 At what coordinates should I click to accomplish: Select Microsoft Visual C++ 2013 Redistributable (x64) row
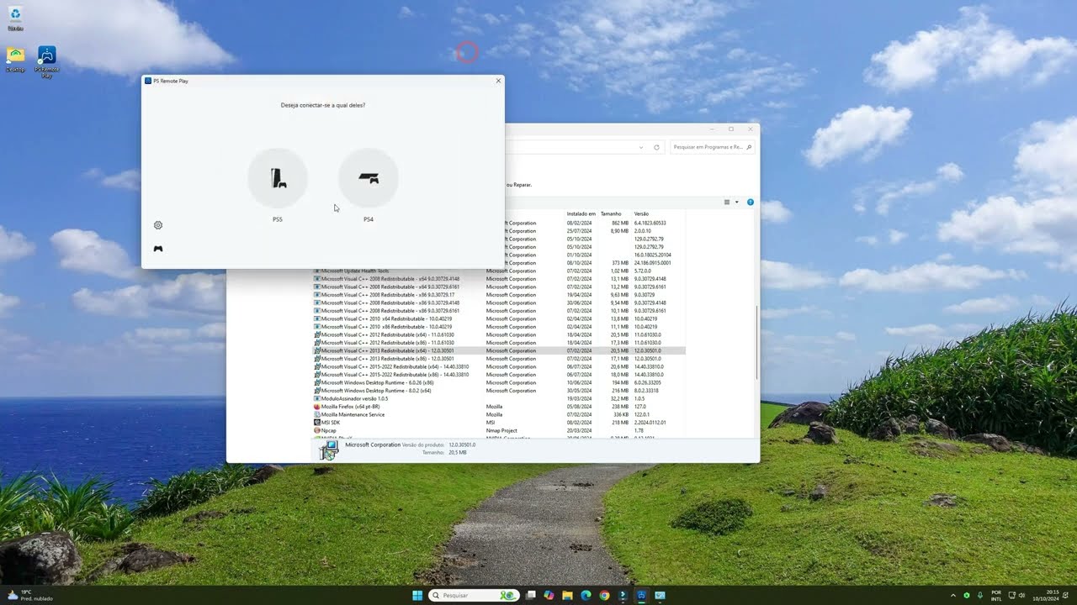click(499, 350)
